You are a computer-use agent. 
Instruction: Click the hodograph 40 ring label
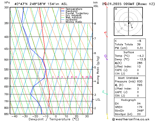coord(125,25)
